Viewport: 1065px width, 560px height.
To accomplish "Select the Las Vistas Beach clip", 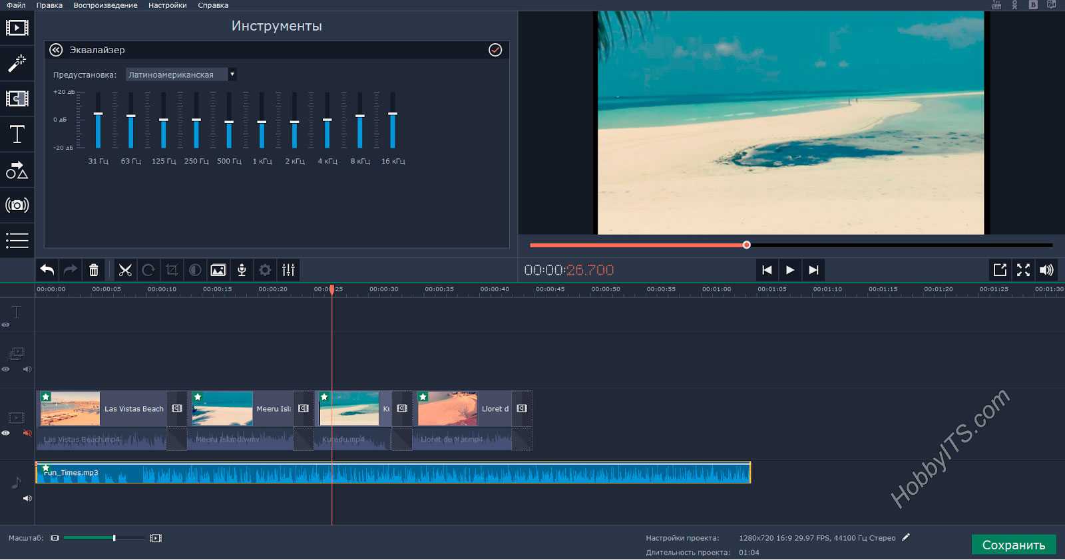I will click(101, 408).
